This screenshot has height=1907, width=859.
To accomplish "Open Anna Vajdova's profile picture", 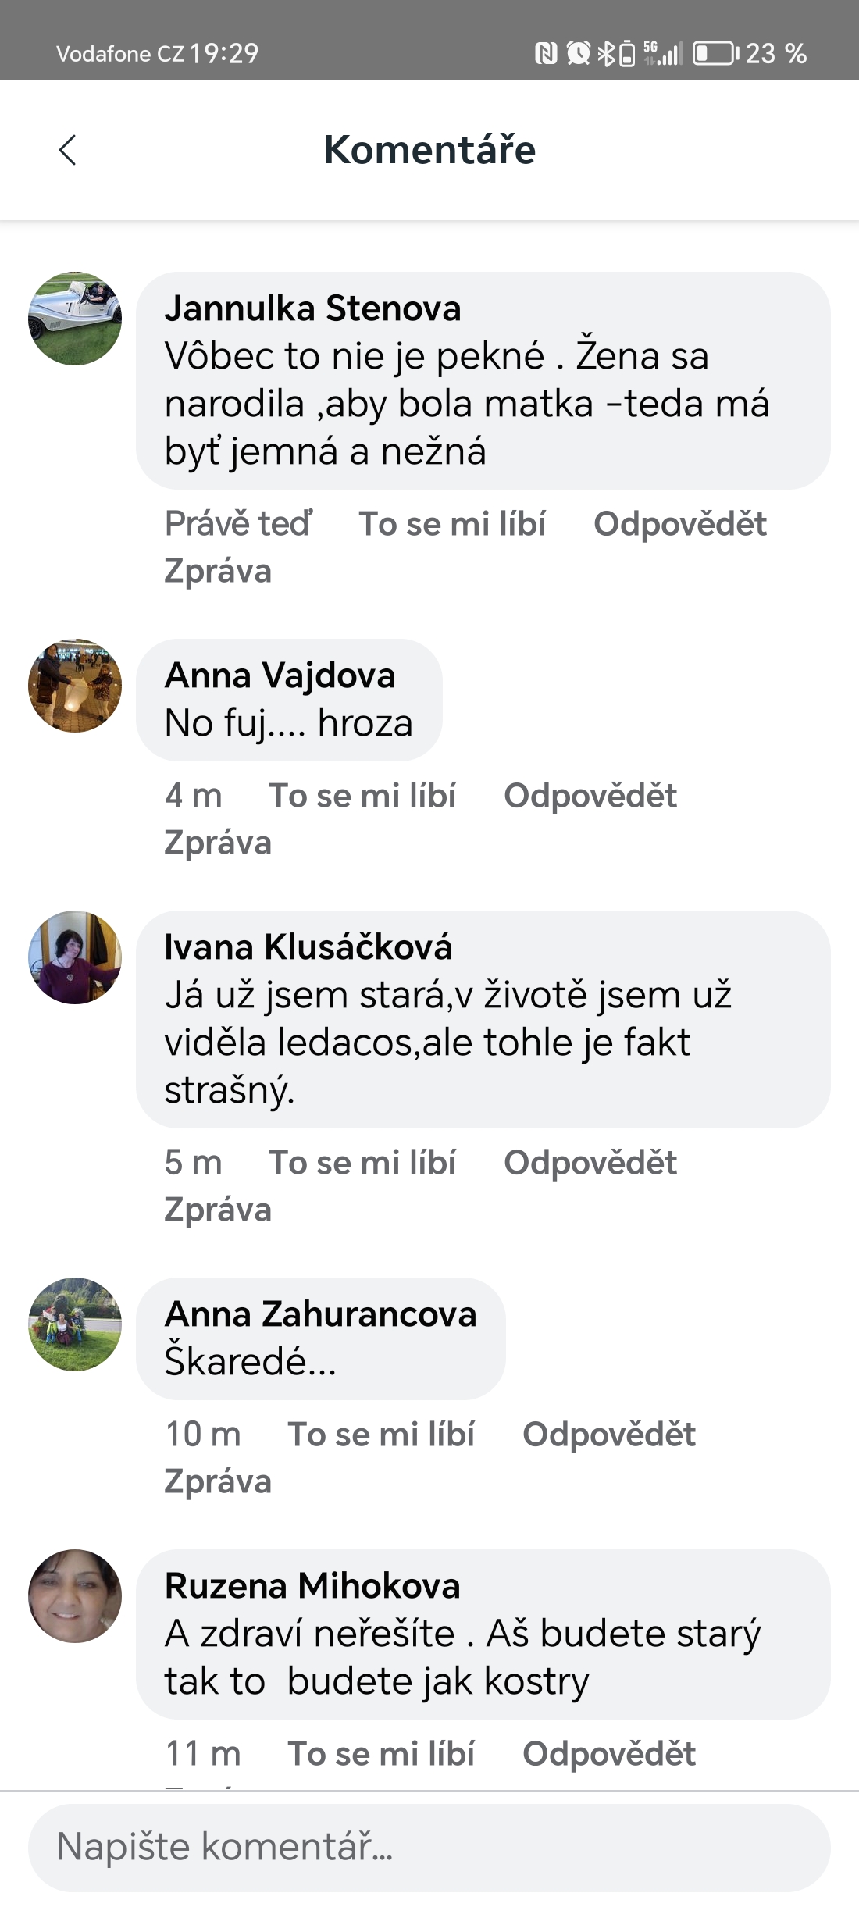I will (x=75, y=686).
